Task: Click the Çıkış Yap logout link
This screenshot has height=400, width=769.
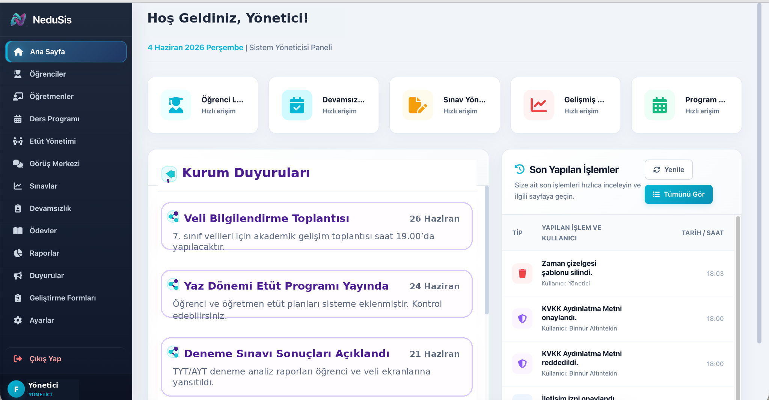Action: coord(66,359)
